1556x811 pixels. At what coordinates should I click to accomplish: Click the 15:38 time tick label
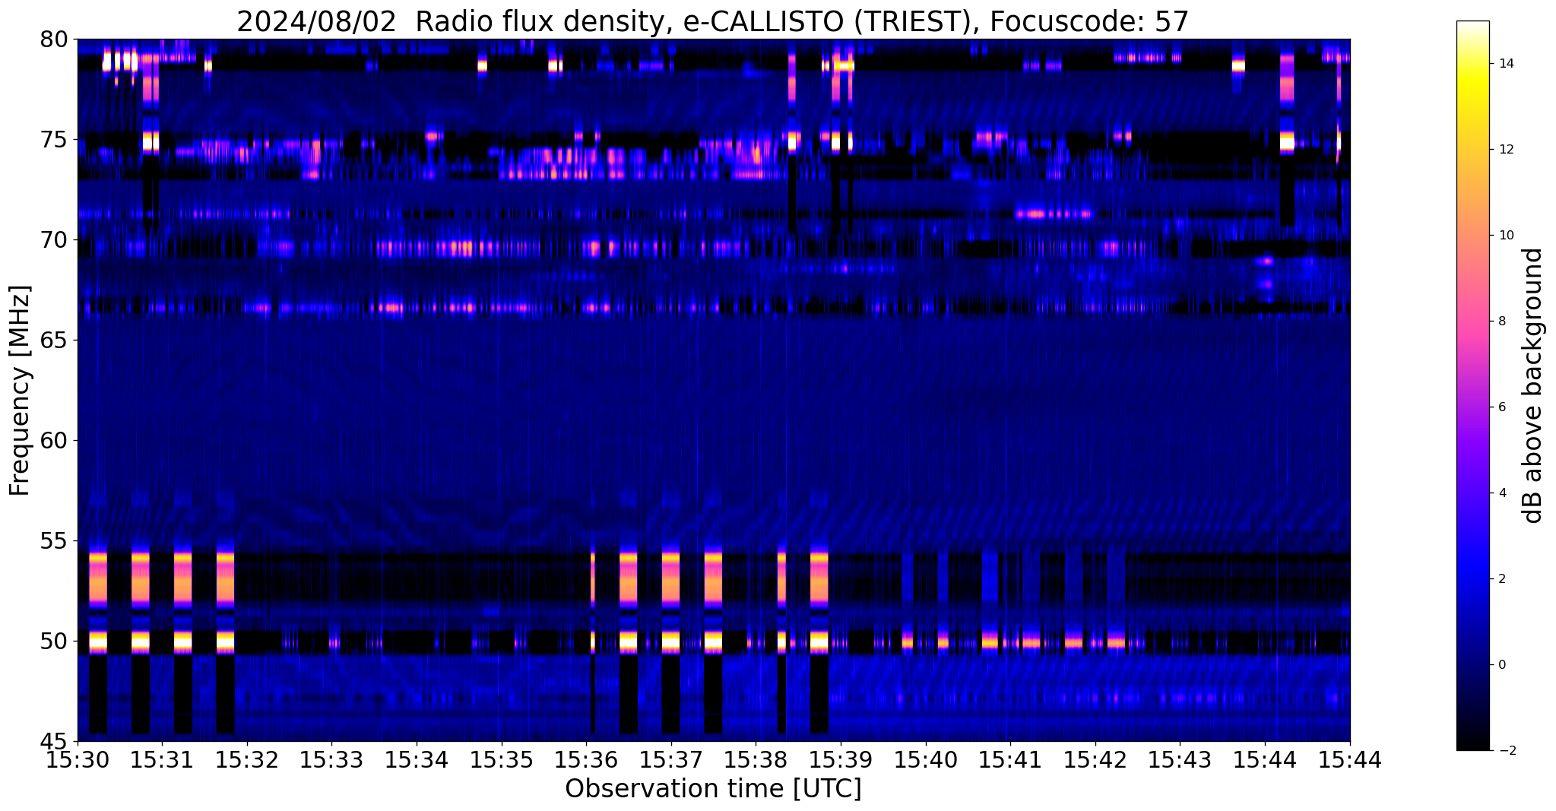pyautogui.click(x=756, y=759)
